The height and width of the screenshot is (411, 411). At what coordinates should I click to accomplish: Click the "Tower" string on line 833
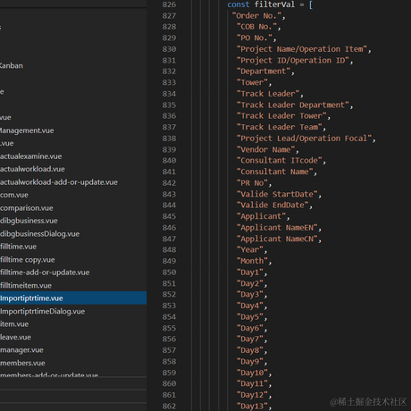(252, 82)
